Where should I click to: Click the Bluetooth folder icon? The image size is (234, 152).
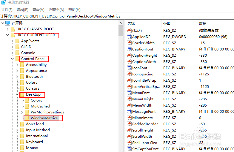pyautogui.click(x=22, y=77)
